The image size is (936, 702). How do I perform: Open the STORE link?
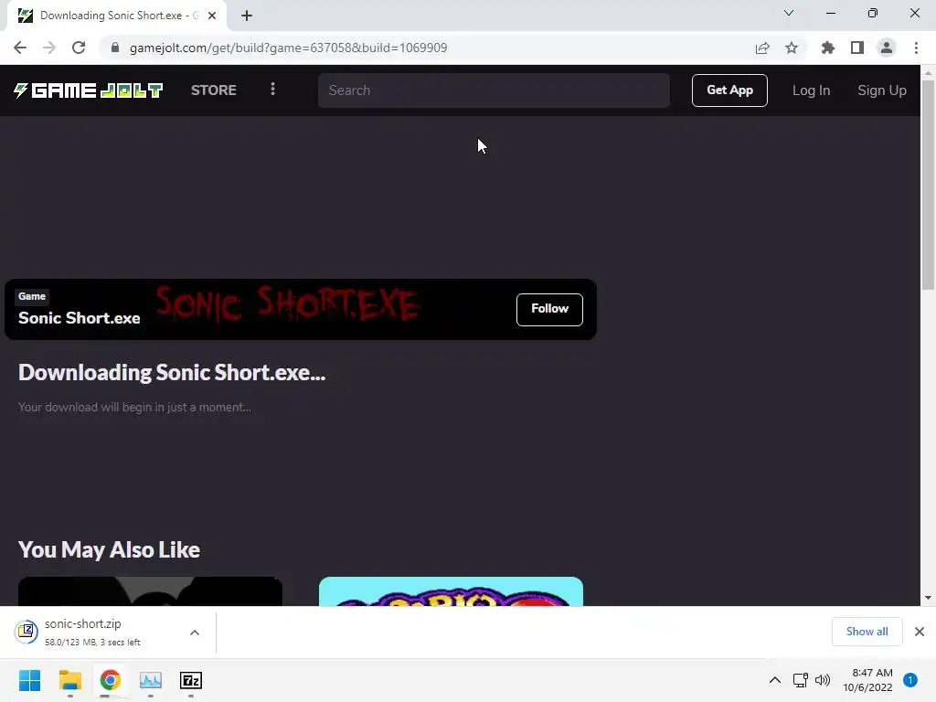214,90
